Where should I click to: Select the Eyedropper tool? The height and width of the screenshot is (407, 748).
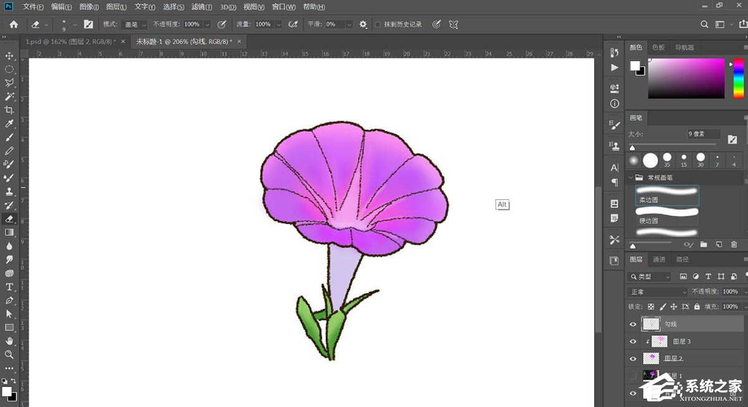9,124
